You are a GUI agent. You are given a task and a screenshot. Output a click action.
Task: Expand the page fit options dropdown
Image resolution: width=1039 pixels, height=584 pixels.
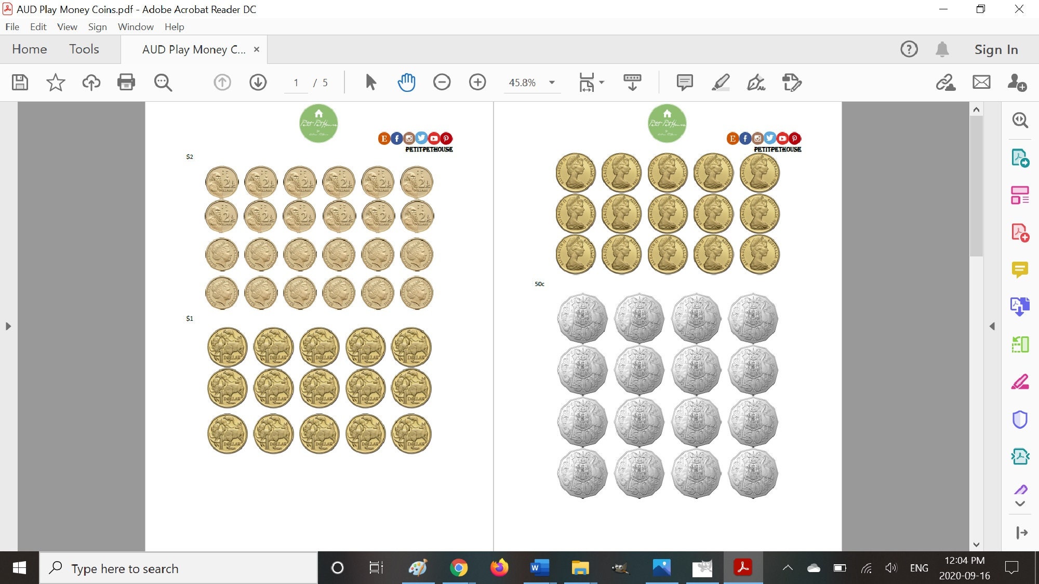point(602,82)
